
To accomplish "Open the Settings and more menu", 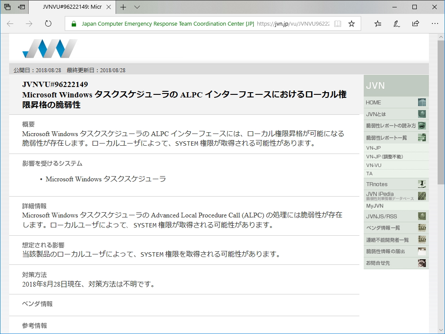I will (435, 24).
